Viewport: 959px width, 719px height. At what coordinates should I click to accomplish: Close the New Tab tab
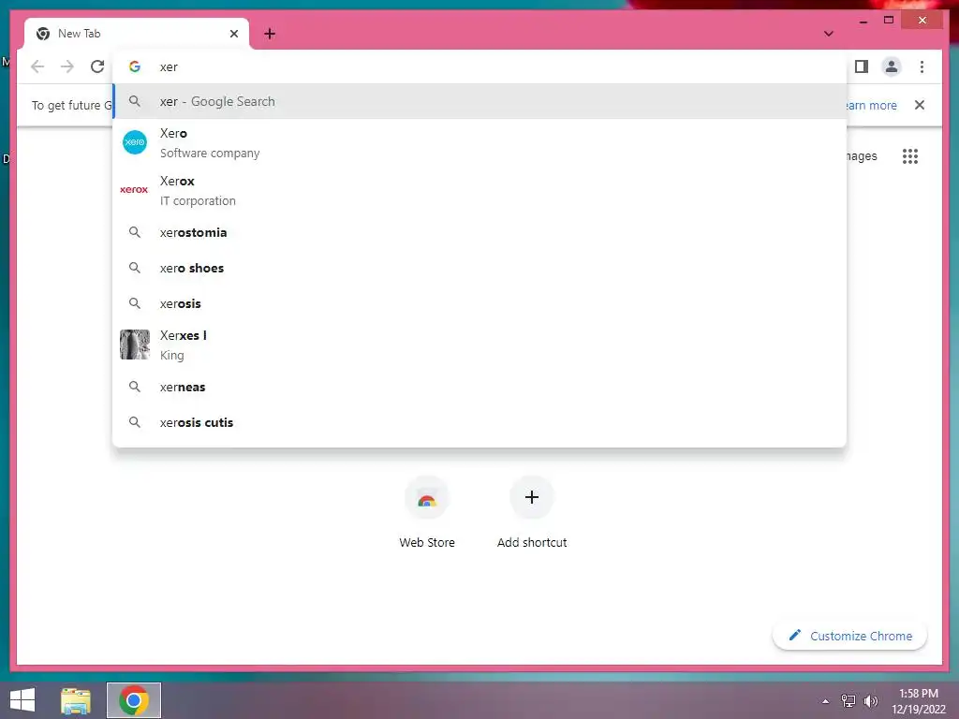pyautogui.click(x=233, y=34)
